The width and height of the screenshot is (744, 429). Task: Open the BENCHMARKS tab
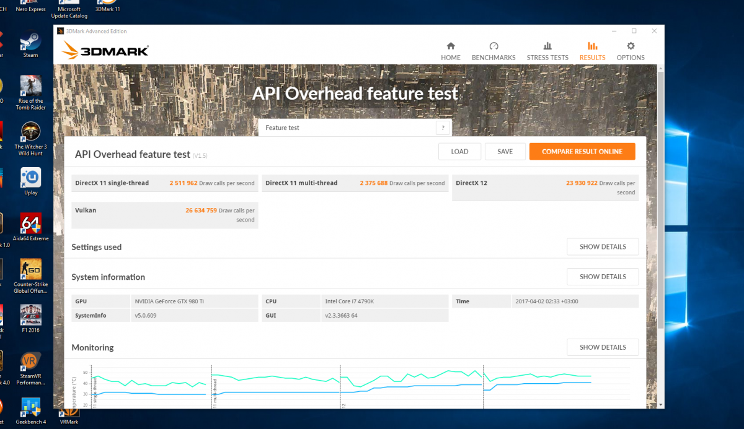494,51
